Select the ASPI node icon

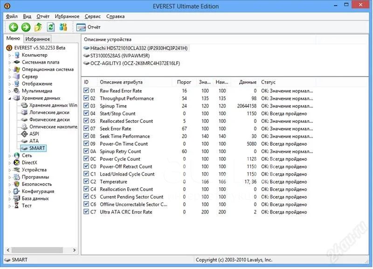pos(25,134)
